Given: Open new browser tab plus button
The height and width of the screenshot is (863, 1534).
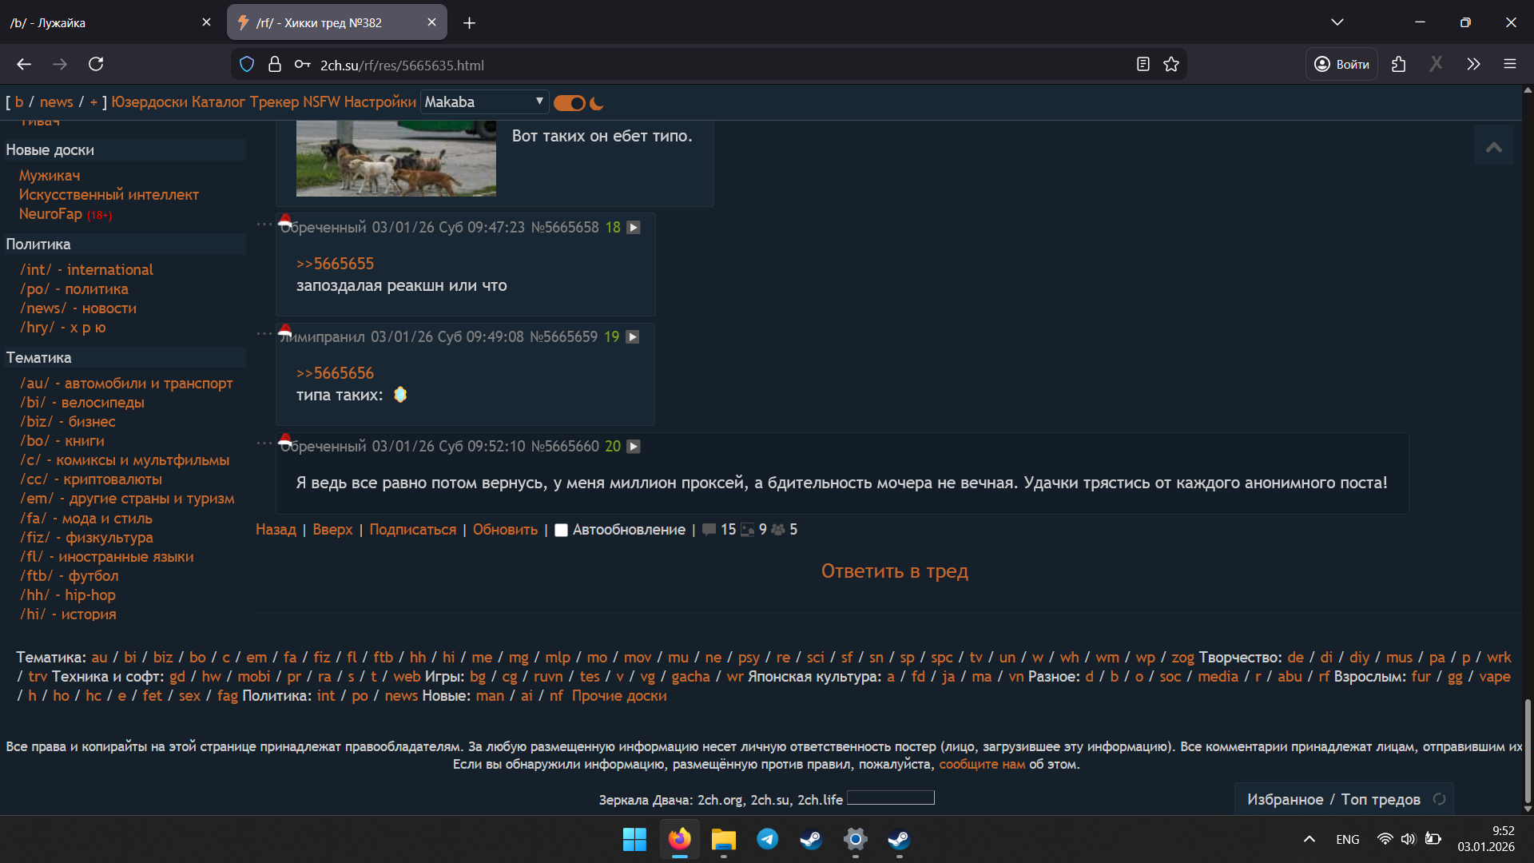Looking at the screenshot, I should point(469,23).
